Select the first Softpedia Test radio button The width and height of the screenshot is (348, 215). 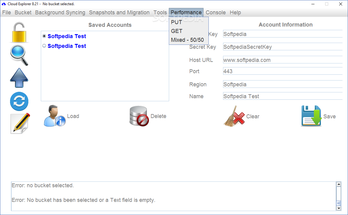(x=44, y=36)
